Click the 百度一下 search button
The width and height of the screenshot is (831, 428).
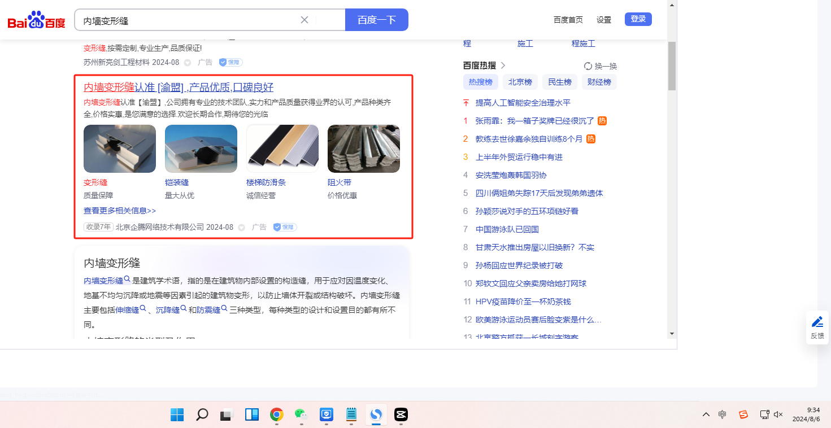376,20
